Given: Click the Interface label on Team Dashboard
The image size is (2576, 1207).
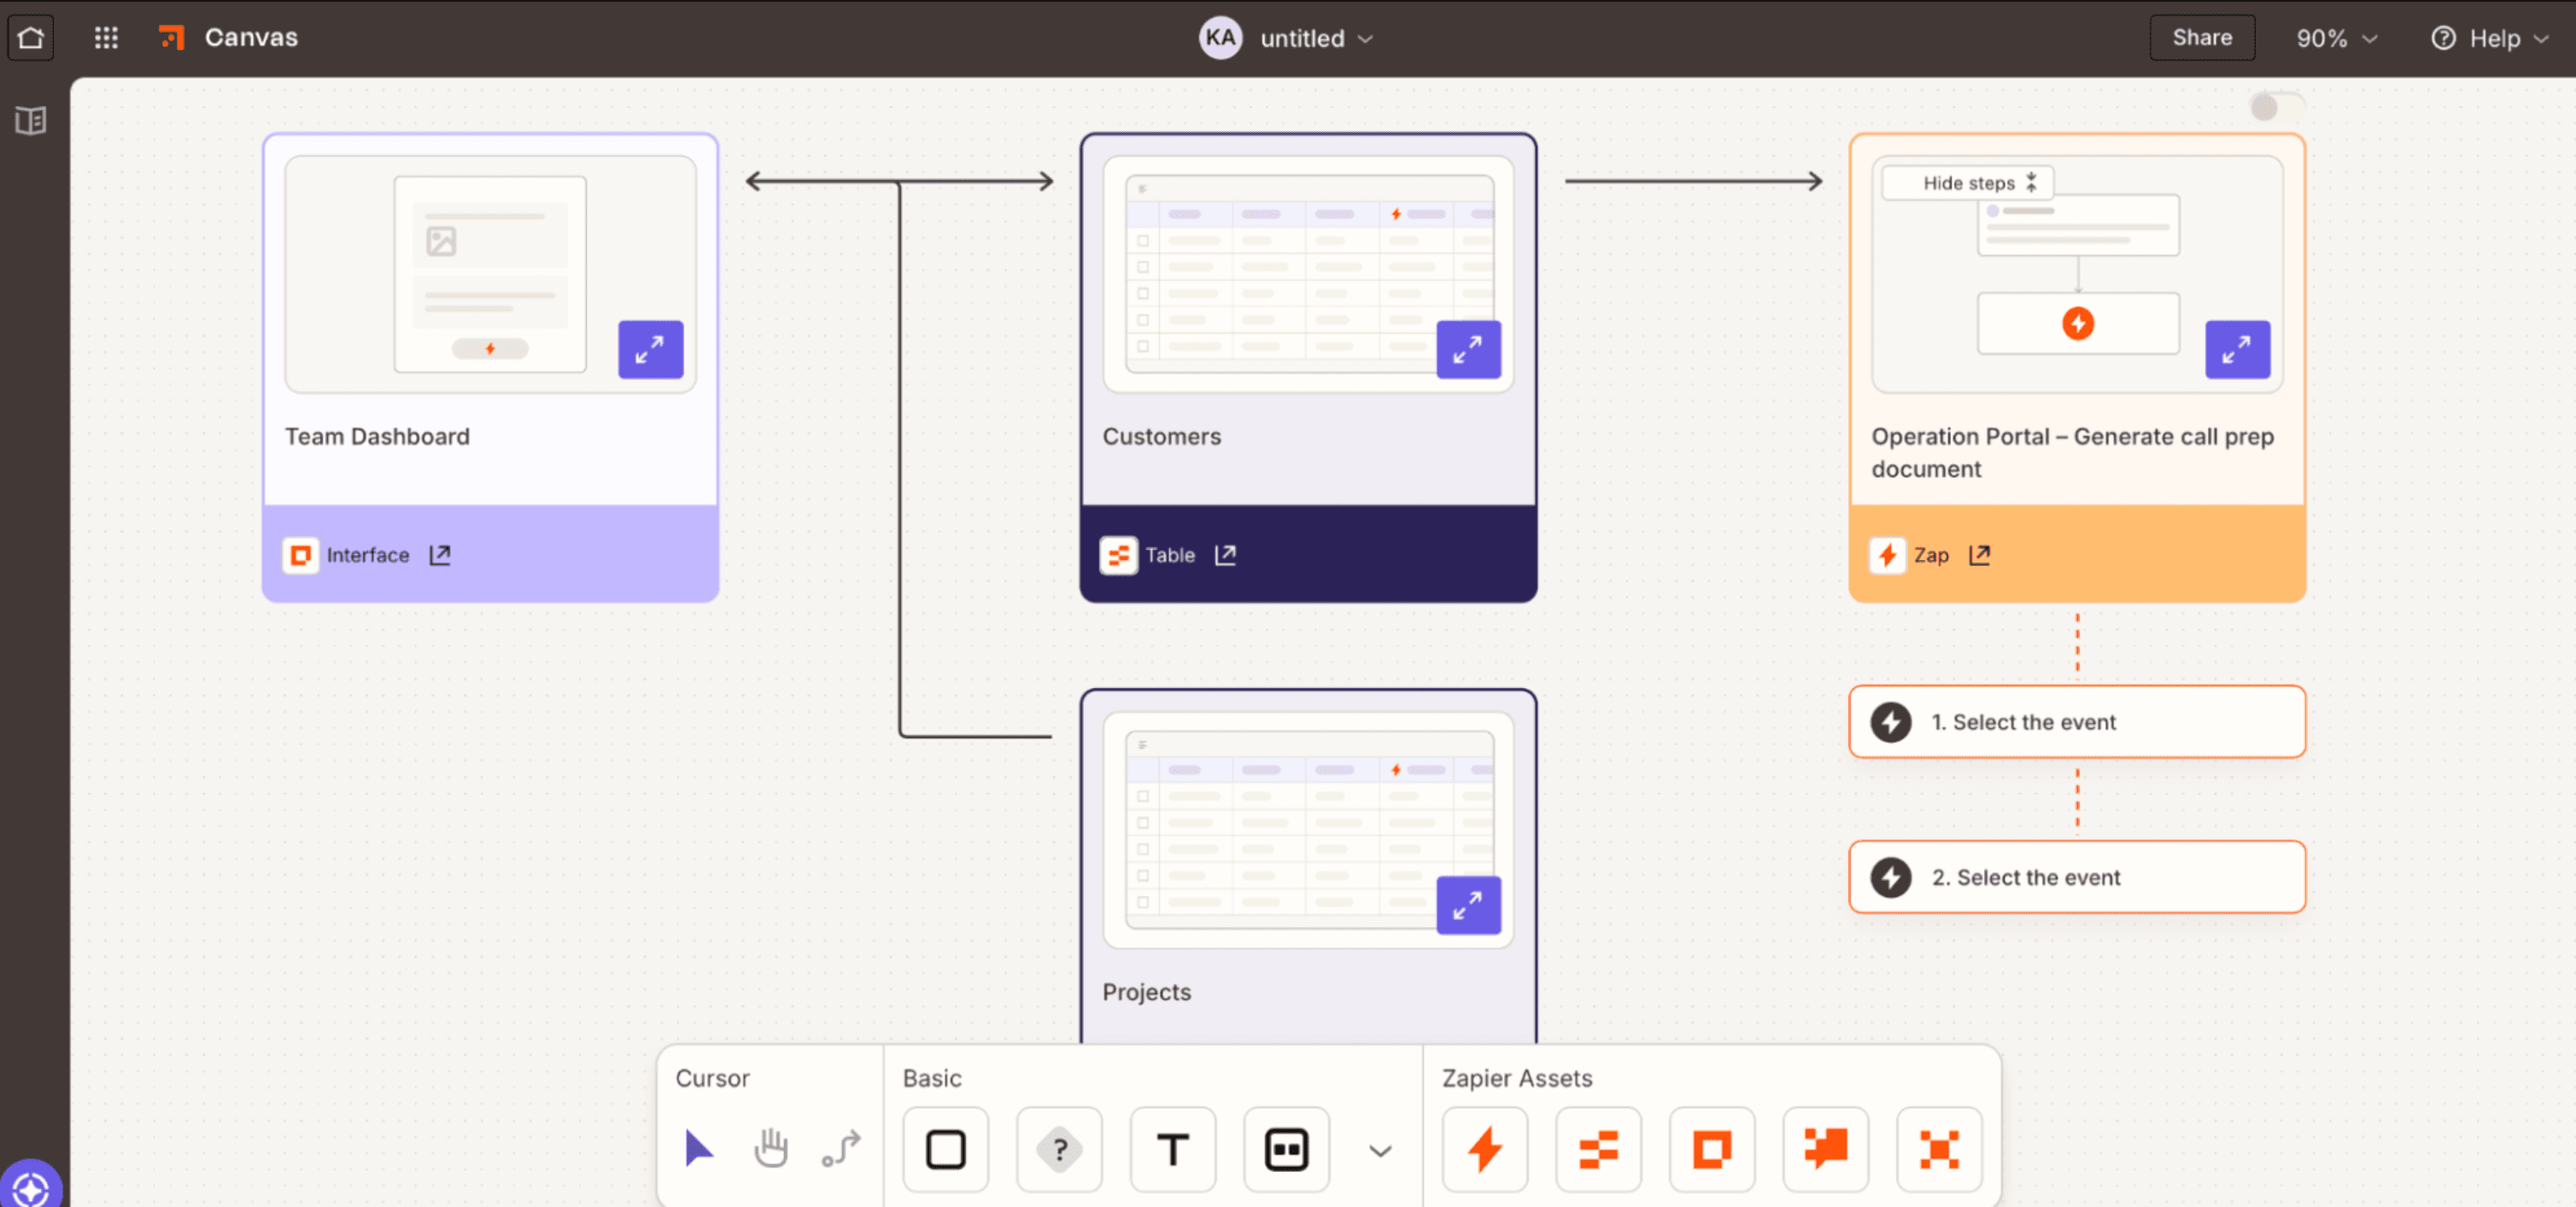Looking at the screenshot, I should tap(368, 556).
